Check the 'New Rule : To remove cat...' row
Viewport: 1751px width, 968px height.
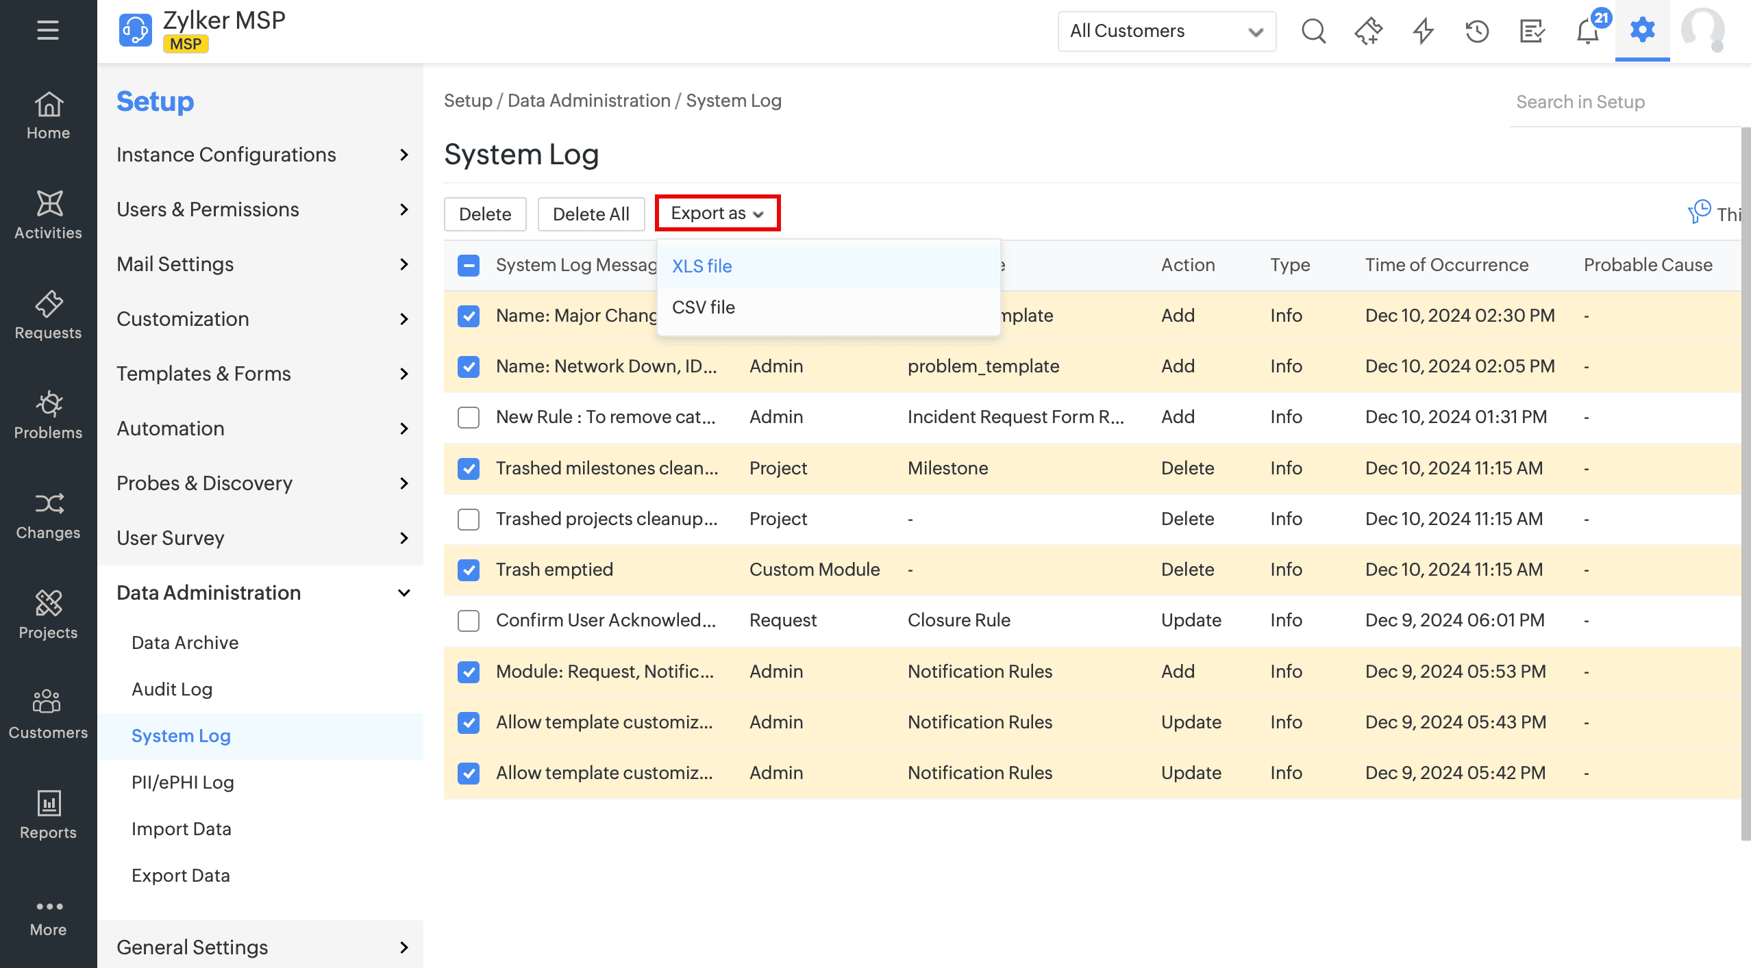469,417
